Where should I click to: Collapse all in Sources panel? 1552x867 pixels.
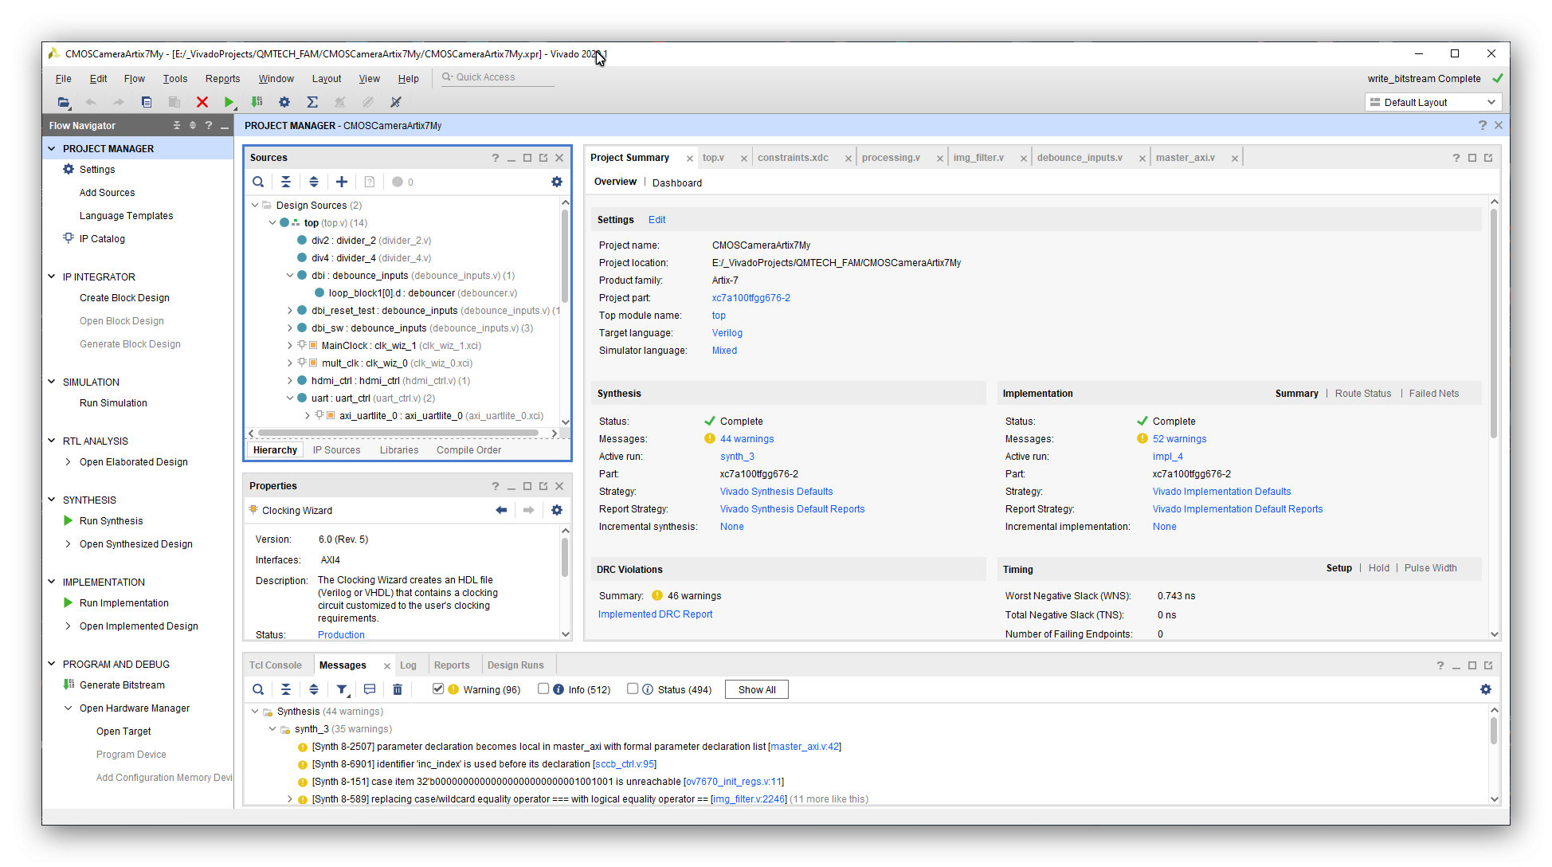coord(286,182)
